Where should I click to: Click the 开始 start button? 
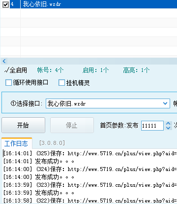(x=23, y=125)
